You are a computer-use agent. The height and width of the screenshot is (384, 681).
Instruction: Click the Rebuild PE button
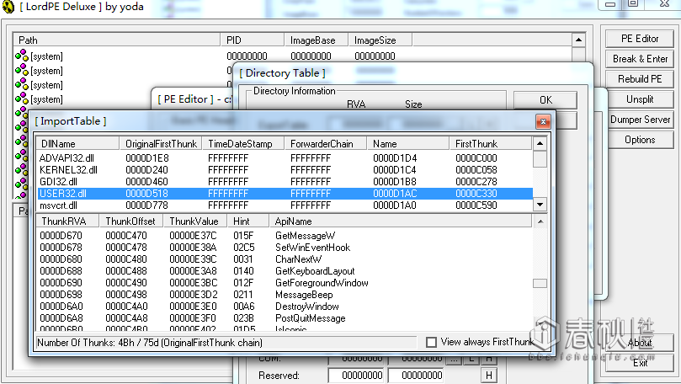(639, 79)
